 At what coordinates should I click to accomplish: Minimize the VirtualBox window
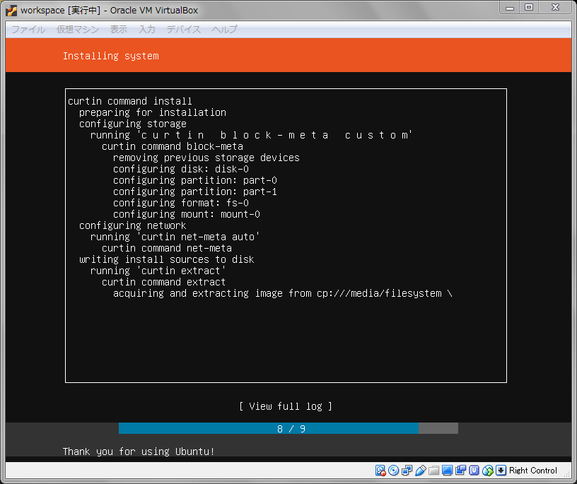[x=510, y=8]
